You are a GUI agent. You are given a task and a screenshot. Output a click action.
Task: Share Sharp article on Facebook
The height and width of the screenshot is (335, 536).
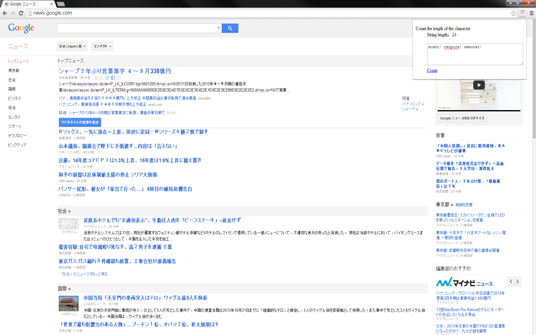click(x=113, y=78)
